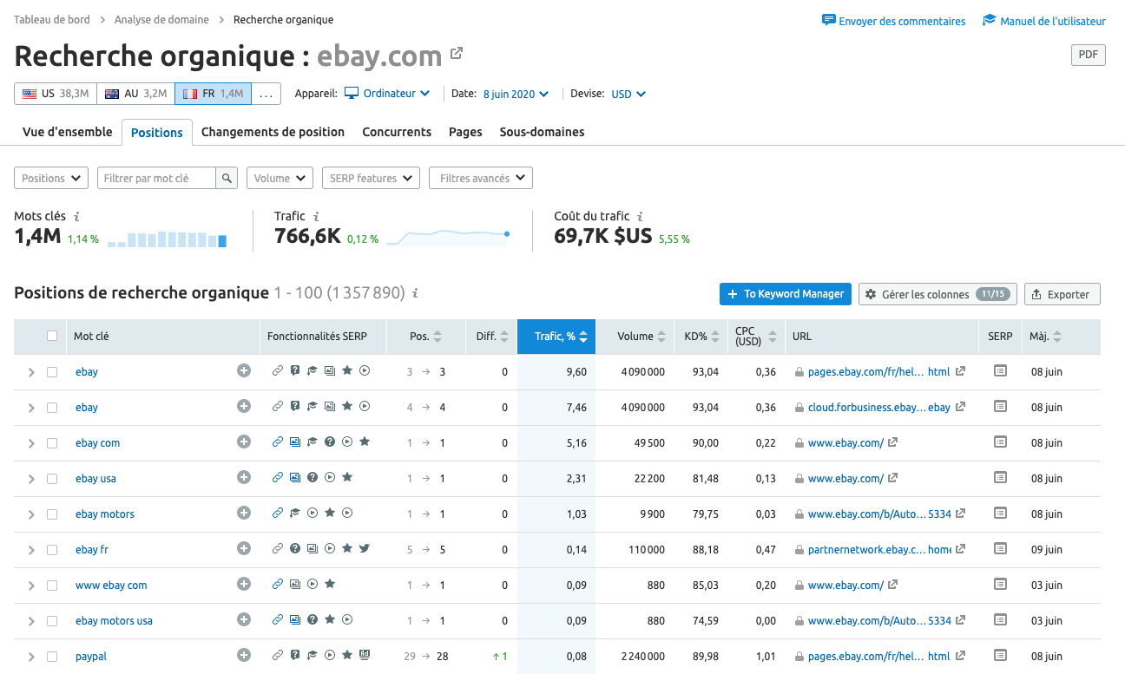Add 'ebay usa' keyword with plus icon
The width and height of the screenshot is (1125, 674).
point(244,477)
